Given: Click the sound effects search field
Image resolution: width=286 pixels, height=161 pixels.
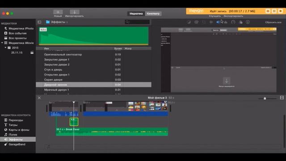Looking at the screenshot, I should tap(137, 22).
